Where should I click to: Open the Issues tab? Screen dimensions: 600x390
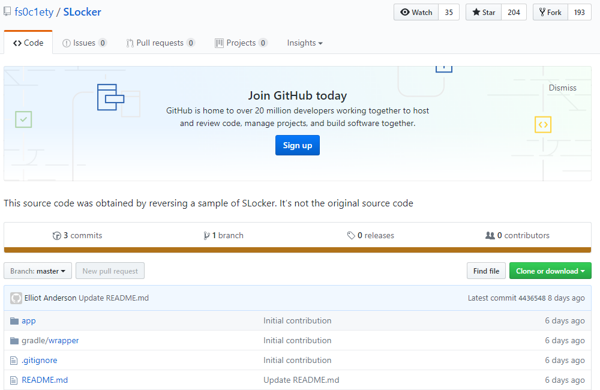tap(84, 43)
